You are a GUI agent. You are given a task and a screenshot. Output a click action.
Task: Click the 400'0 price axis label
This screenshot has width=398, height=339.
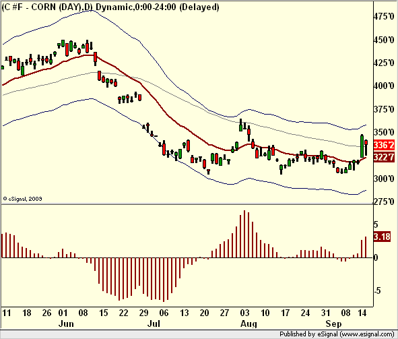click(384, 86)
